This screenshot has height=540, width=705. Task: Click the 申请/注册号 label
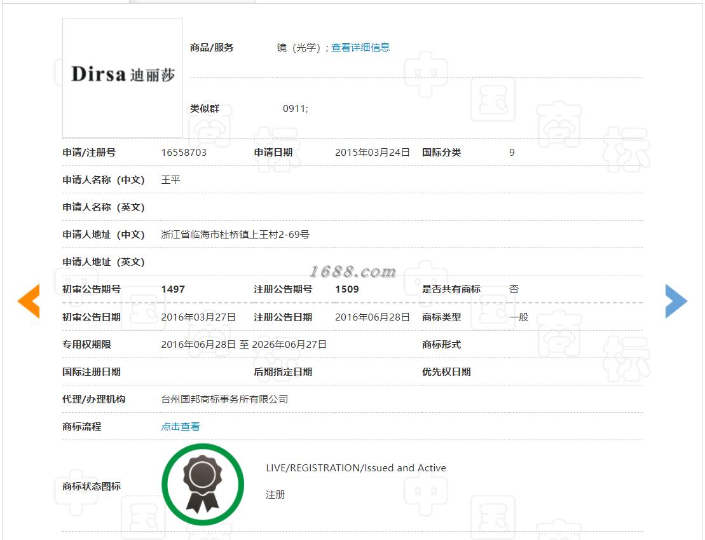tap(89, 153)
